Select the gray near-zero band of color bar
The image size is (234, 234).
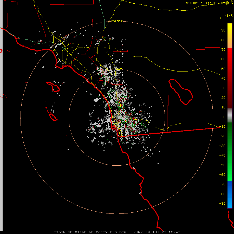230,115
